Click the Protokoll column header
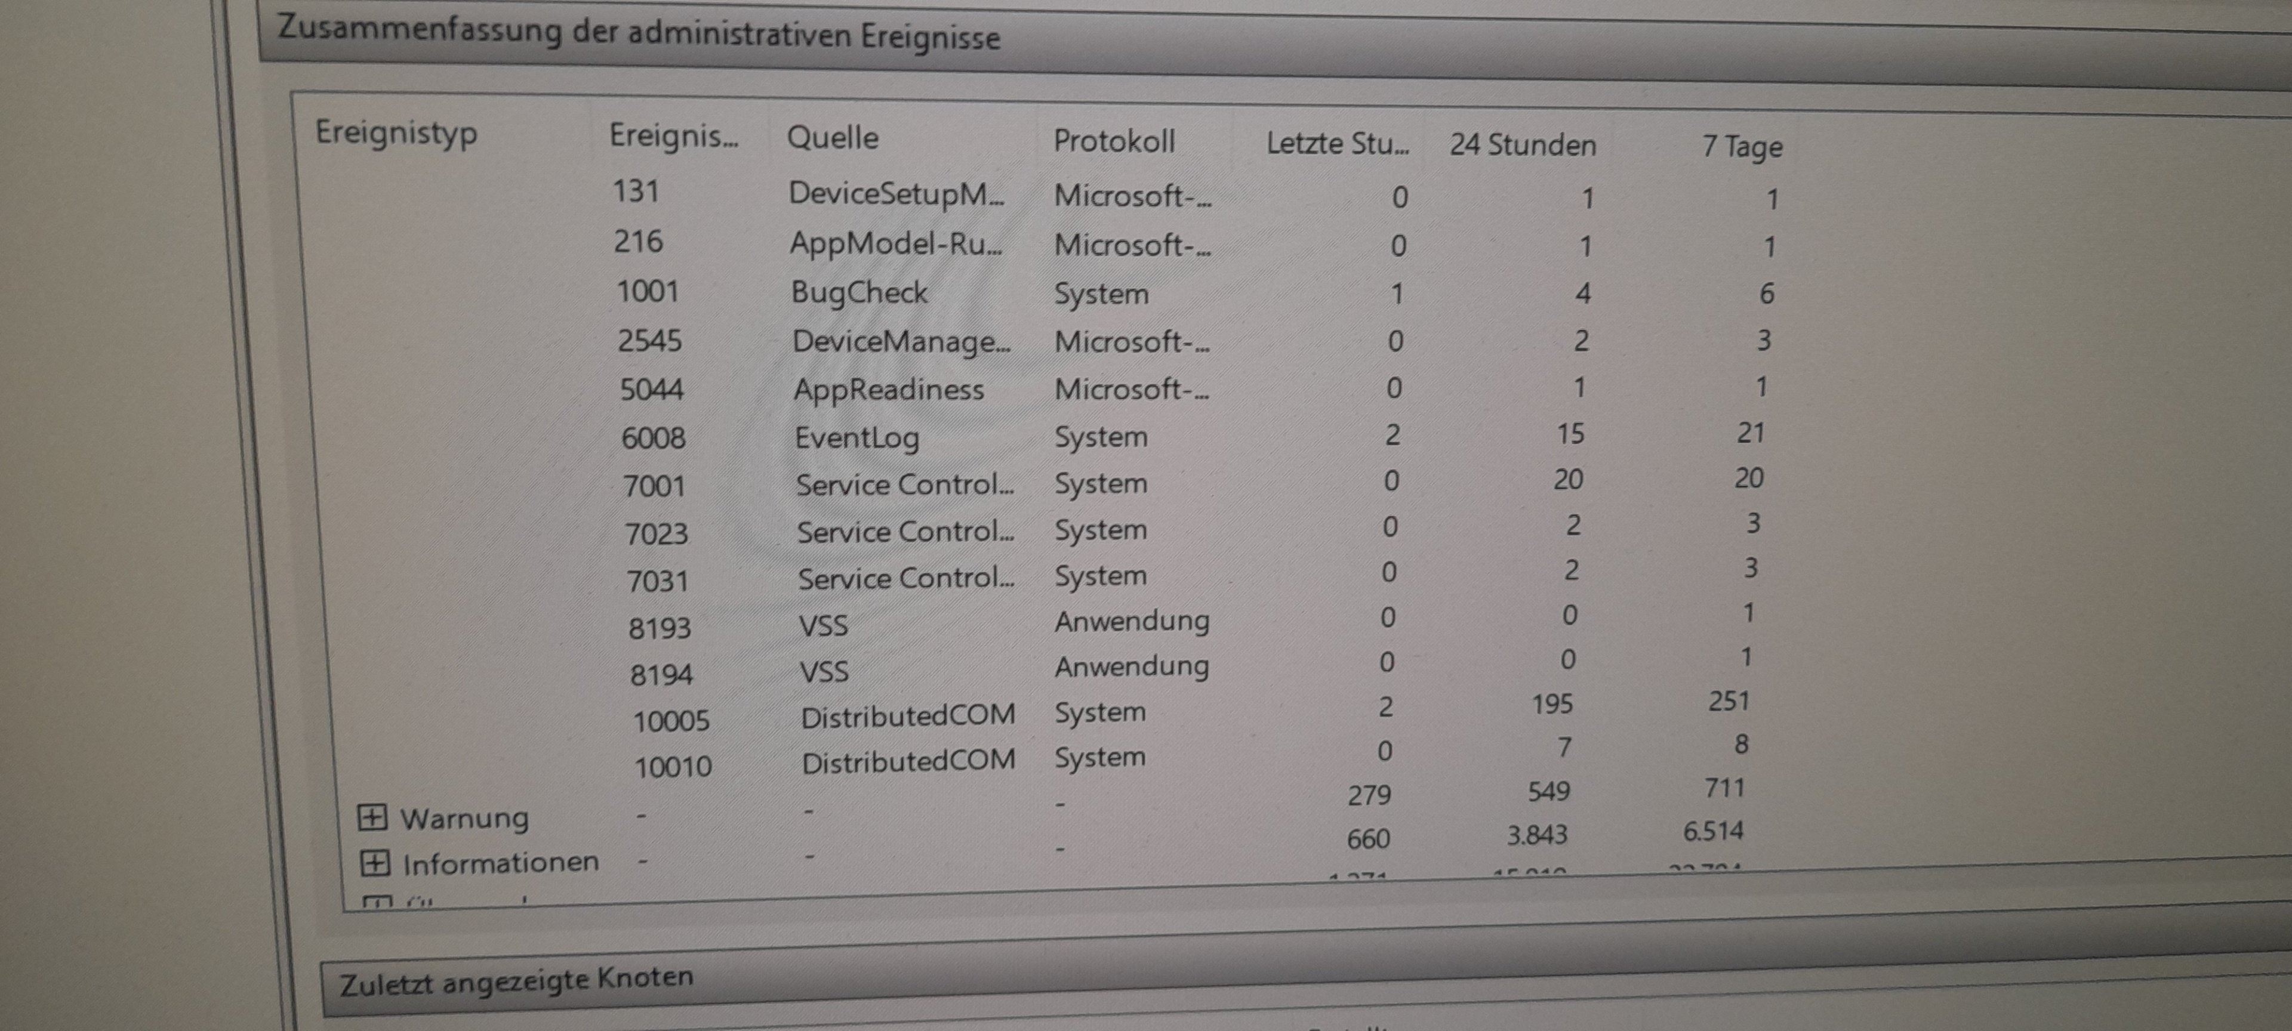The height and width of the screenshot is (1031, 2292). coord(1114,141)
